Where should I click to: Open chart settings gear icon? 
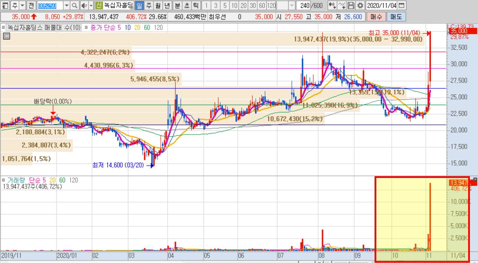click(360, 5)
